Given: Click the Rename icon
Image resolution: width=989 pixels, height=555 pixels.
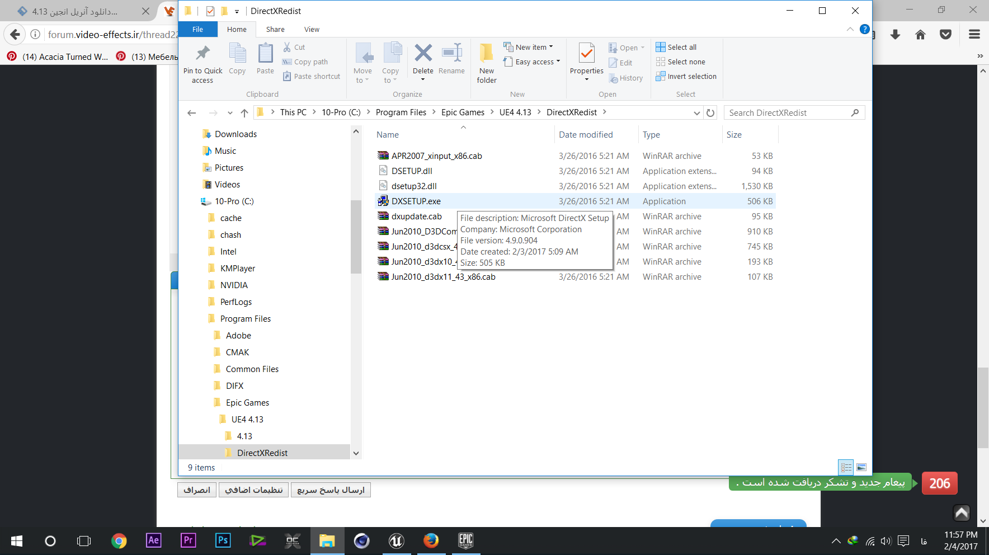Looking at the screenshot, I should (x=451, y=53).
